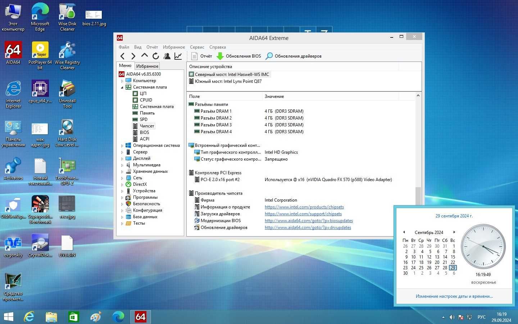Open TechPowerUp GPU-Z desktop icon
This screenshot has width=518, height=324.
[x=67, y=171]
